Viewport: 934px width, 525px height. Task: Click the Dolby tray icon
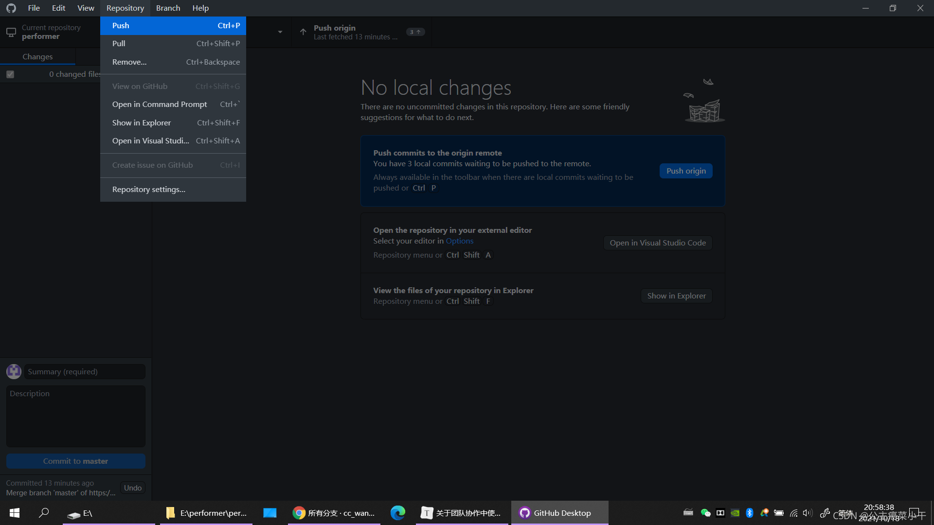click(720, 512)
